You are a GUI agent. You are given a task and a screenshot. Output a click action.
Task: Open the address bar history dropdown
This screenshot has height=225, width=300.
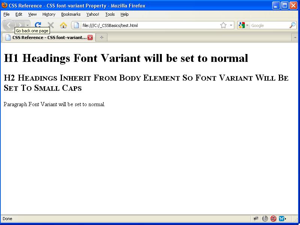pyautogui.click(x=231, y=25)
